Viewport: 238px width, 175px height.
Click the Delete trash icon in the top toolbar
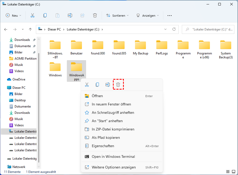click(95, 16)
